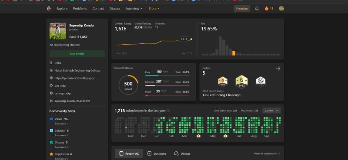
Task: Click the streak flame icon
Action: click(267, 9)
